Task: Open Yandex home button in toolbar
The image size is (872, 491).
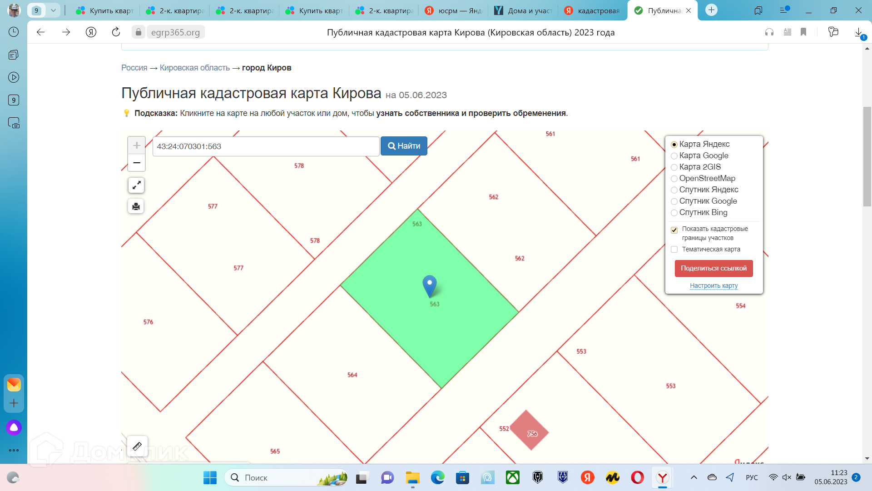Action: click(91, 32)
